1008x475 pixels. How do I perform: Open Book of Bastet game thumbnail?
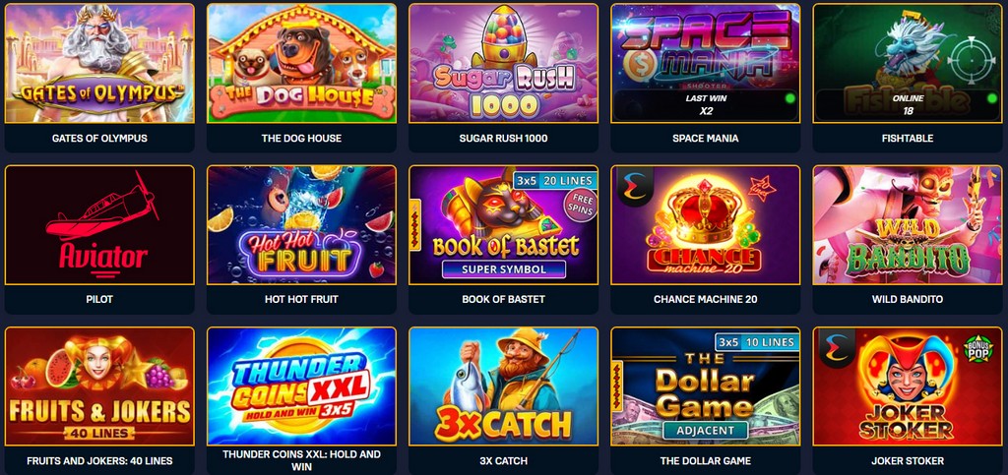pyautogui.click(x=503, y=224)
